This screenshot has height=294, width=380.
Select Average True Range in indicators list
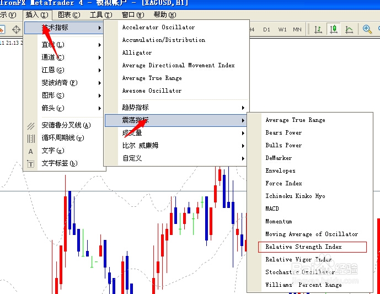(176, 78)
